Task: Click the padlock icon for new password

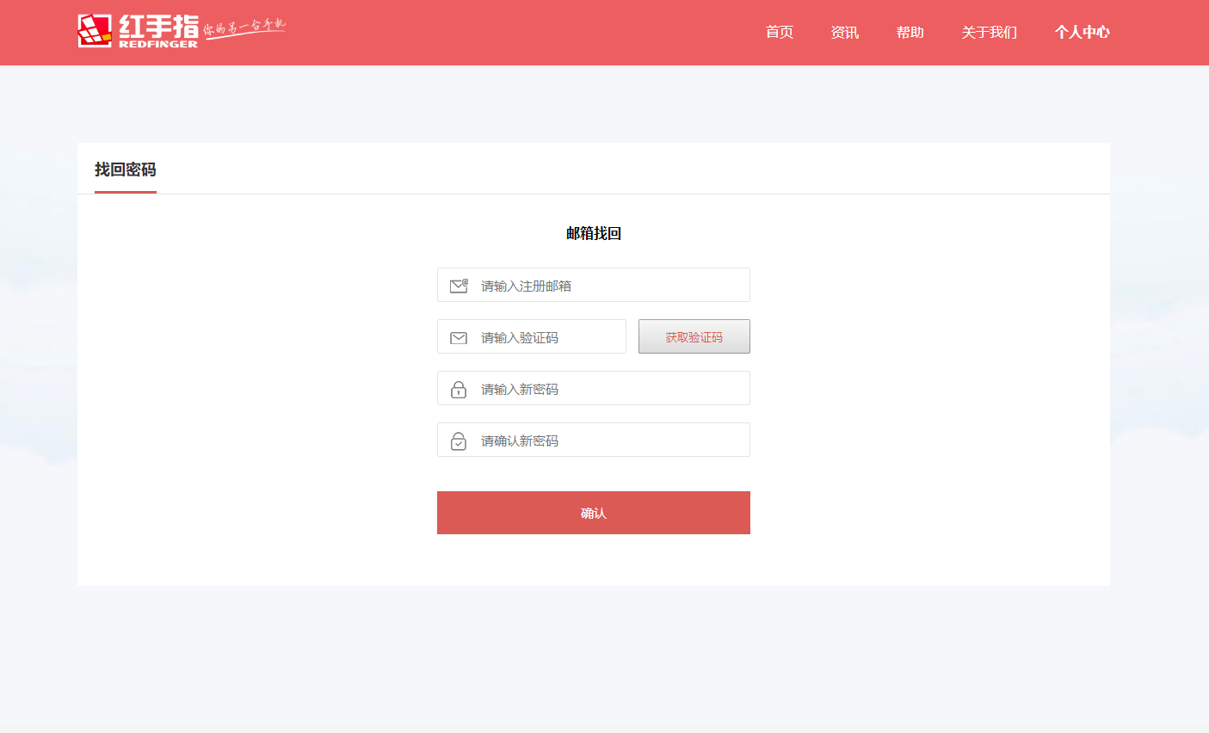Action: (x=459, y=390)
